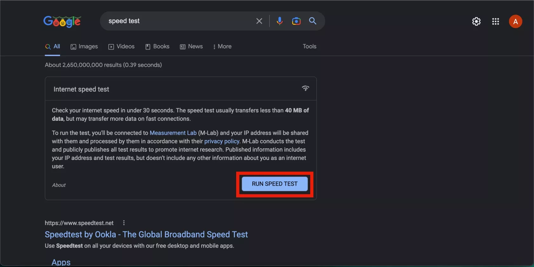Open Speedtest by Ookla result
This screenshot has width=534, height=267.
point(146,235)
